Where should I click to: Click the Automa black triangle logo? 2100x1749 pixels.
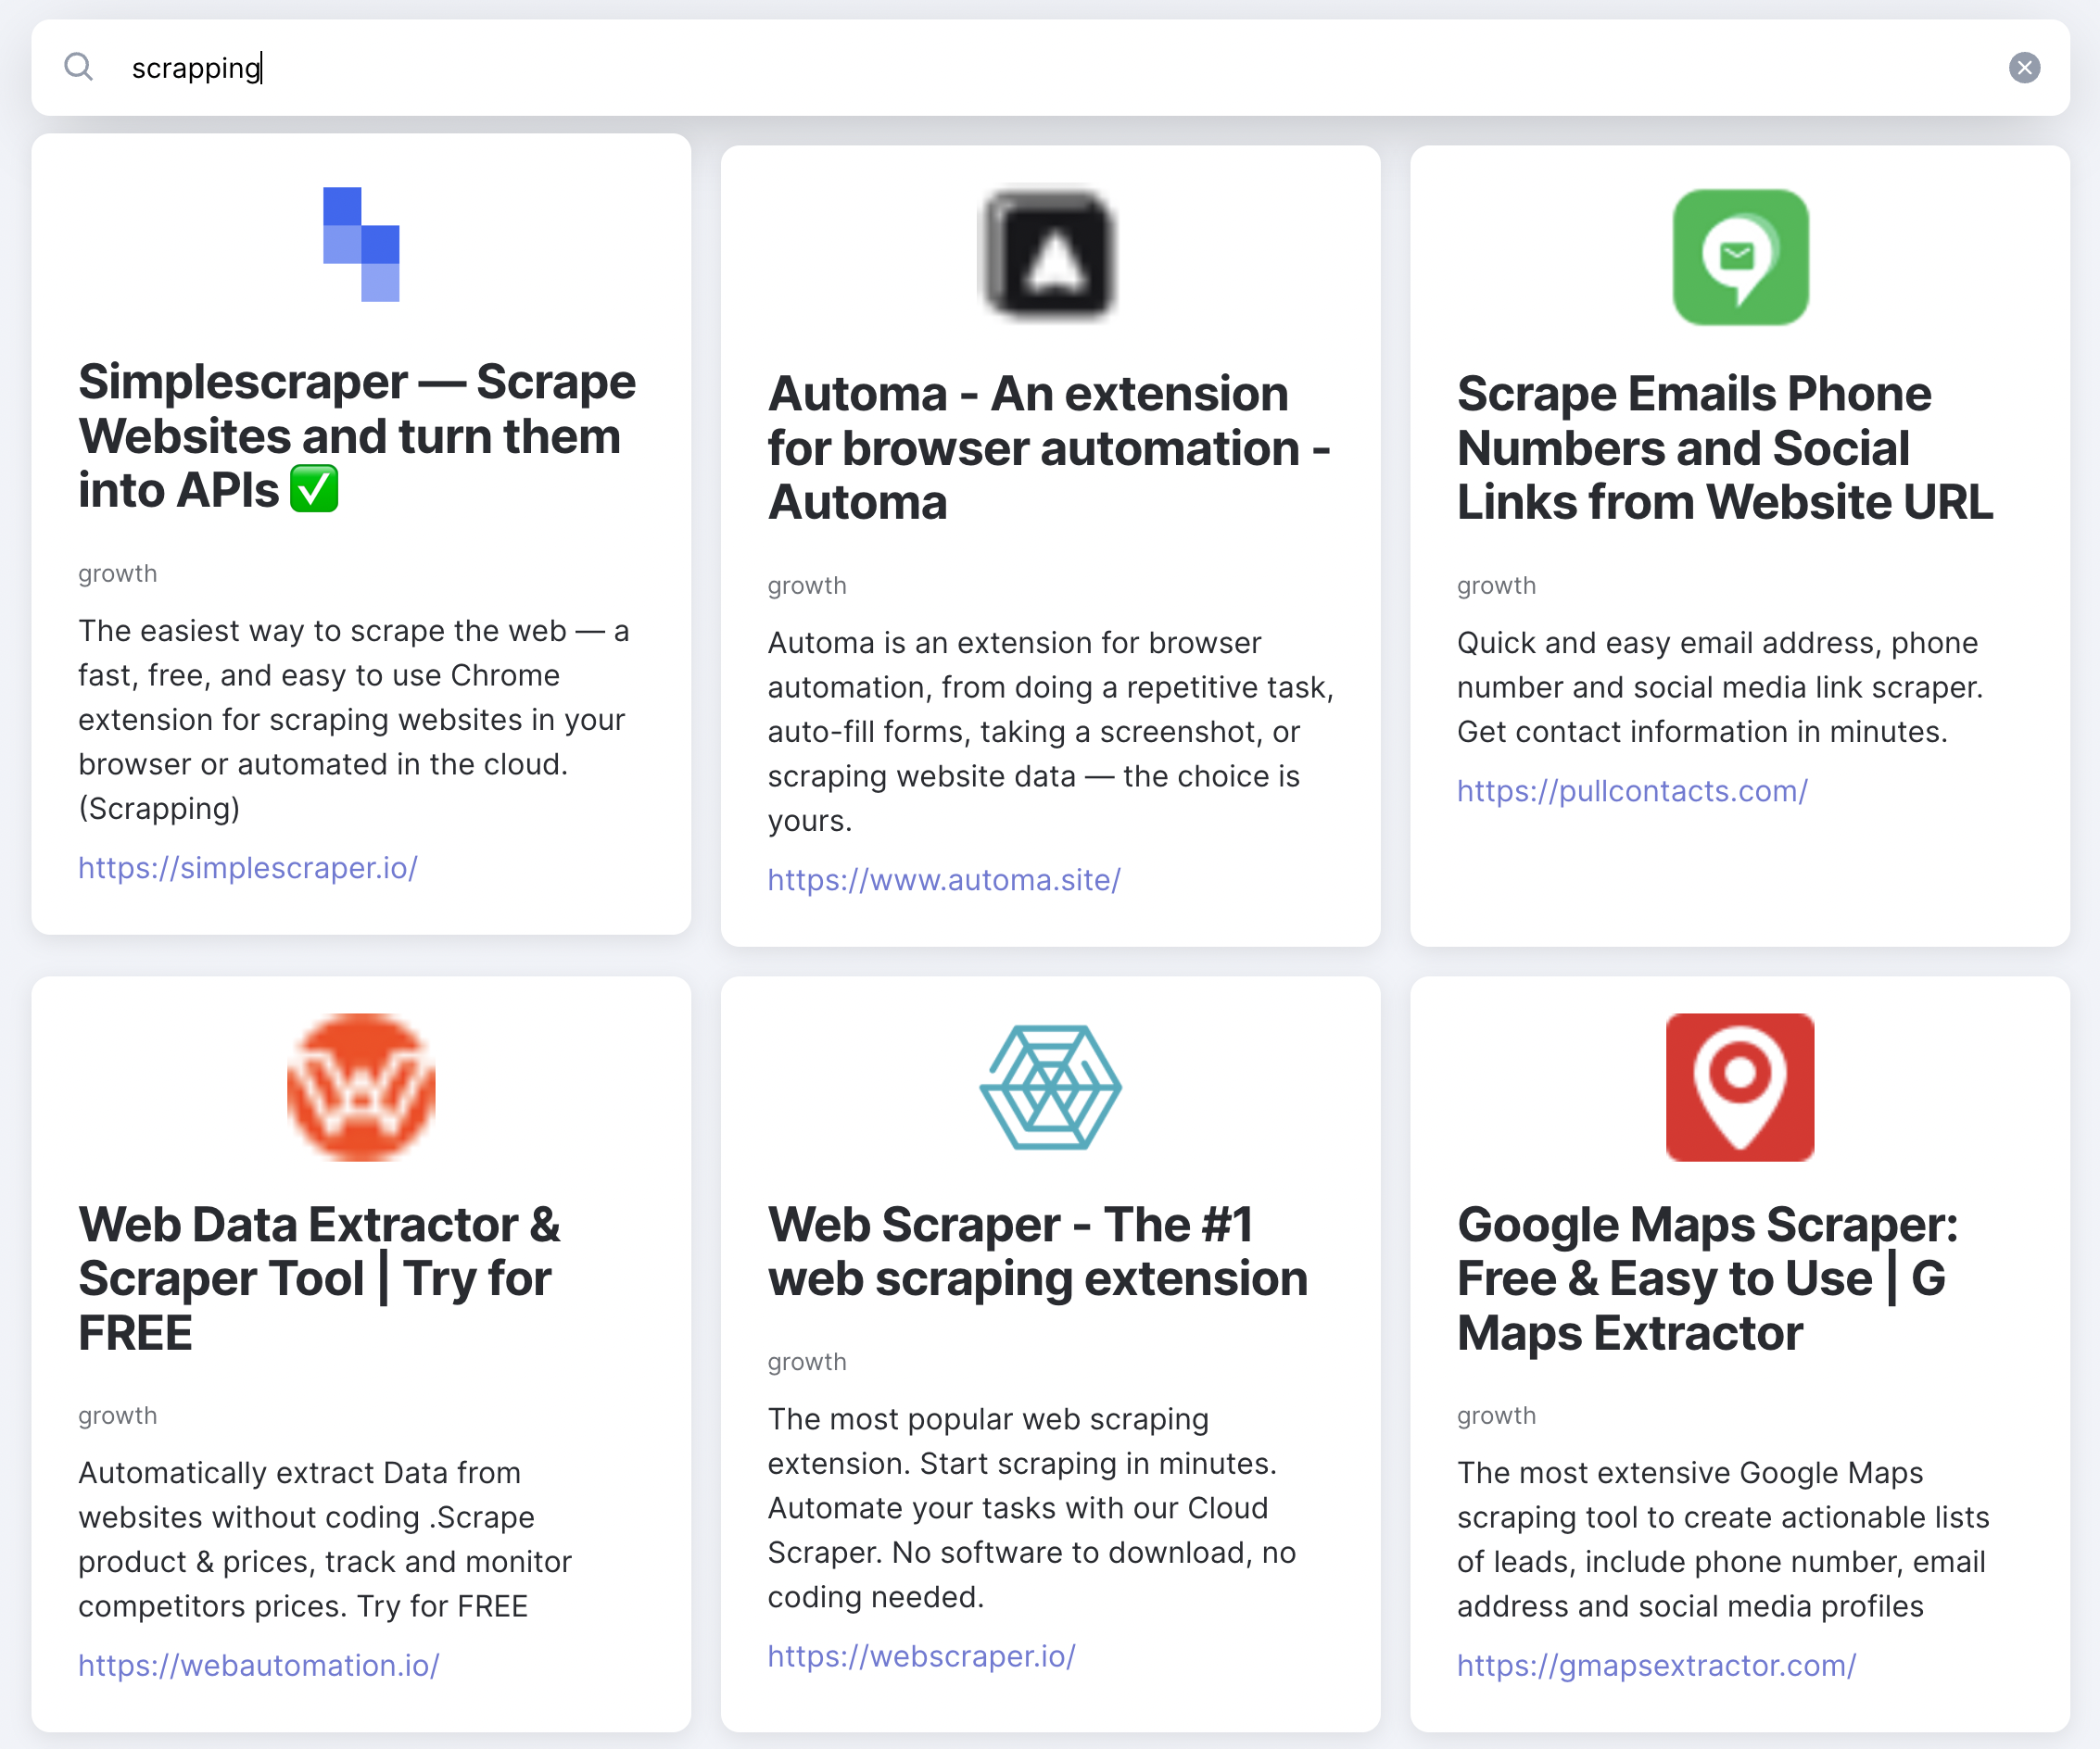pos(1048,256)
